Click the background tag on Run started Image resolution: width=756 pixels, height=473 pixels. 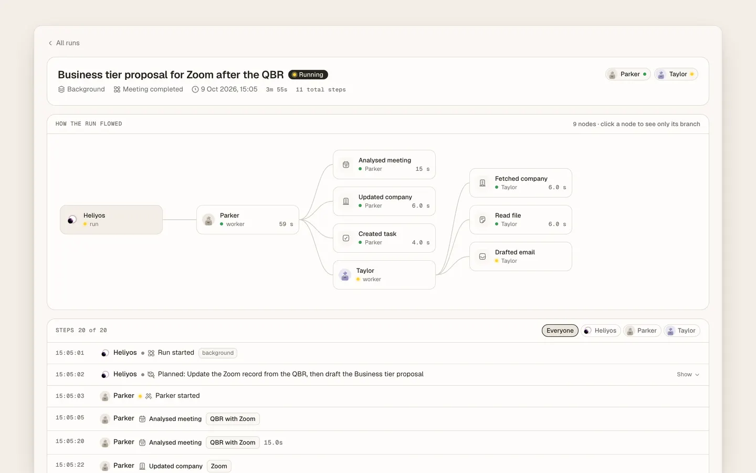218,353
